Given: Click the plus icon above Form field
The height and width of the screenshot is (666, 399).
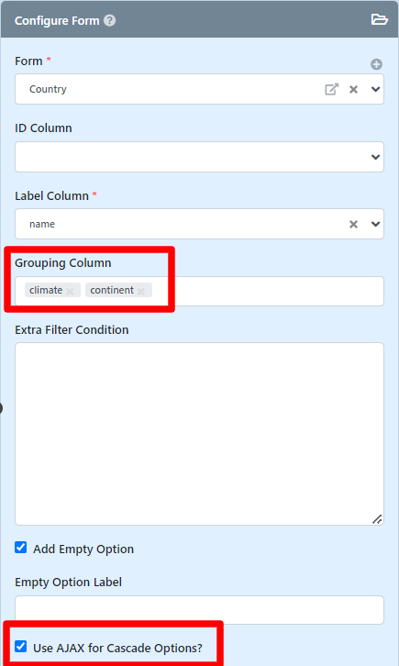Looking at the screenshot, I should point(376,64).
